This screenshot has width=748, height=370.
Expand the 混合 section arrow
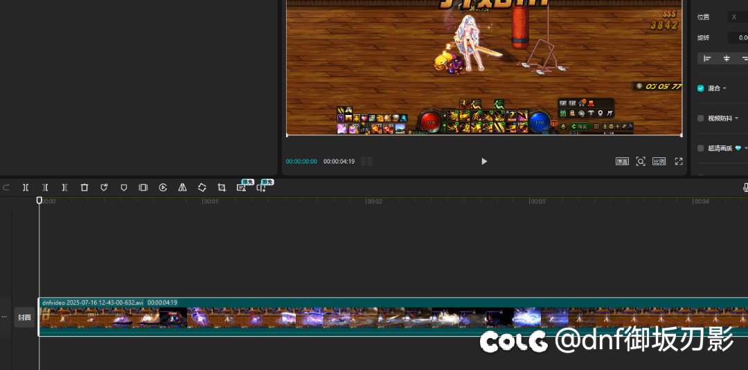tap(724, 88)
